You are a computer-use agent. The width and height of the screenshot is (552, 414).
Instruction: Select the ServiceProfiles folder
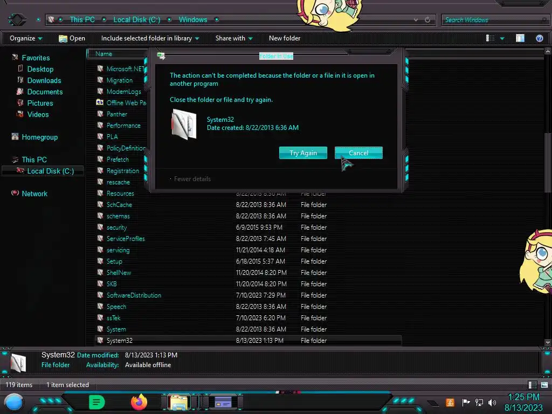(x=126, y=238)
